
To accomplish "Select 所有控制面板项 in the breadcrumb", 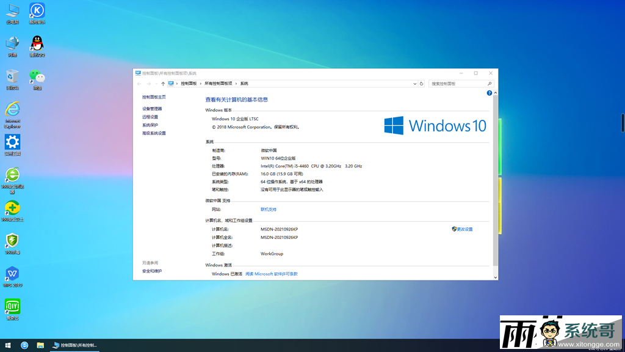I will click(218, 84).
